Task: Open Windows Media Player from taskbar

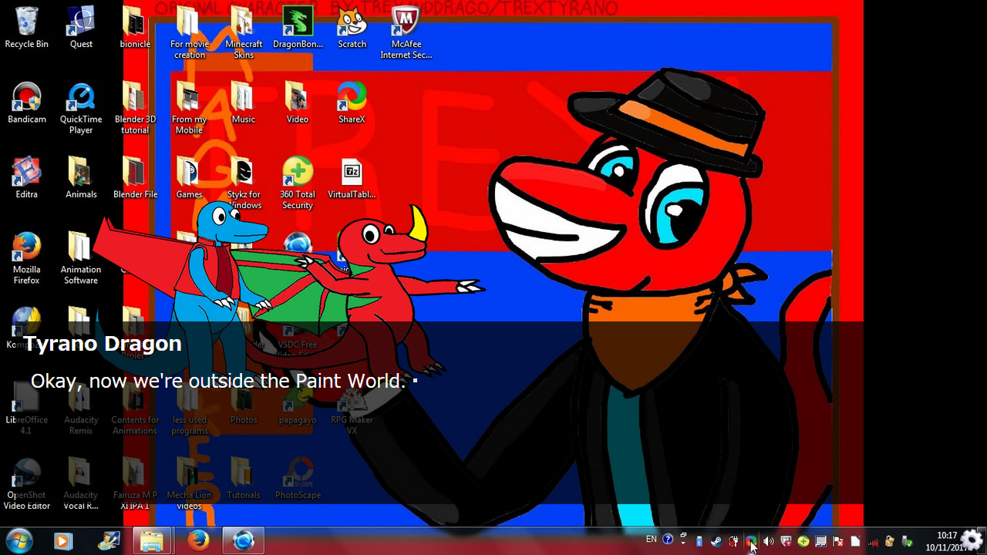Action: click(63, 541)
